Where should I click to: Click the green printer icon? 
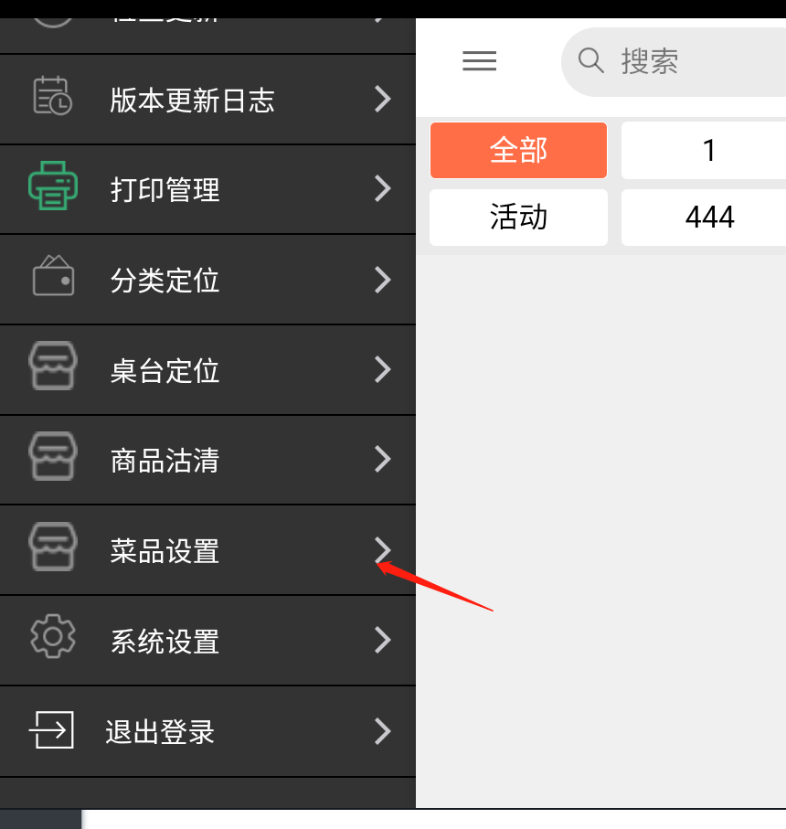pos(53,186)
